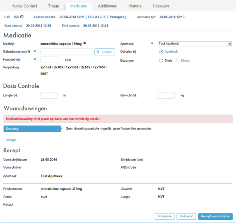This screenshot has height=224, width=238.
Task: Click the clock icon next to call 529
Action: point(22,17)
